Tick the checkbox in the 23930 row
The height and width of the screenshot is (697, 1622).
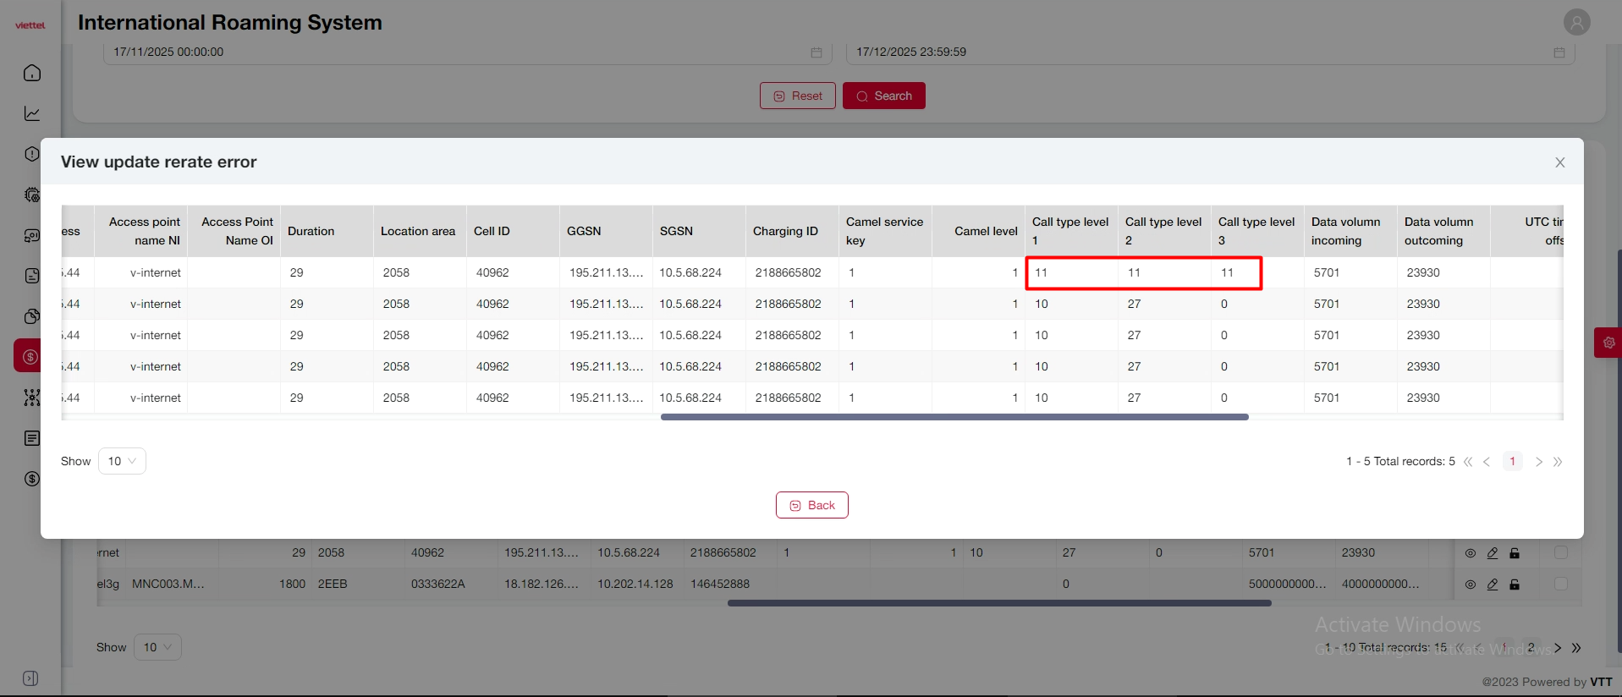(x=1561, y=552)
